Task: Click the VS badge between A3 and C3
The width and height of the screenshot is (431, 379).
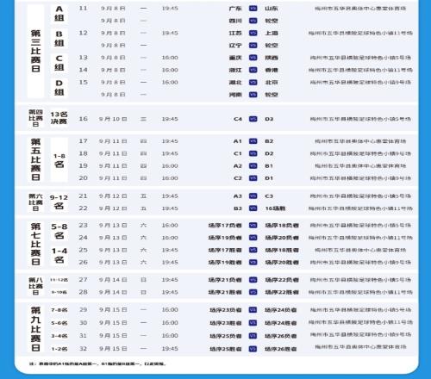Action: (253, 196)
